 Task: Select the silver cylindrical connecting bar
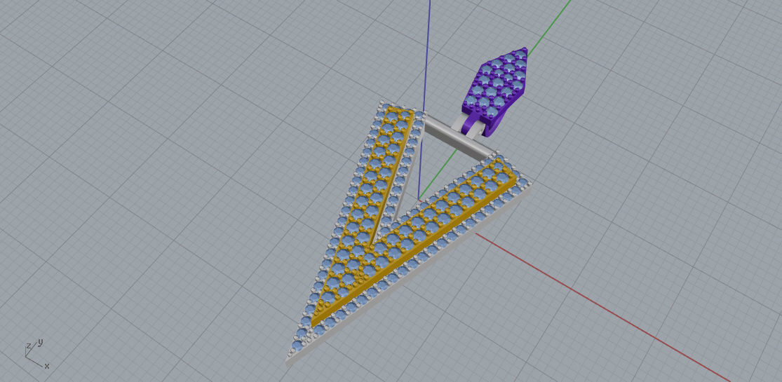(x=459, y=137)
